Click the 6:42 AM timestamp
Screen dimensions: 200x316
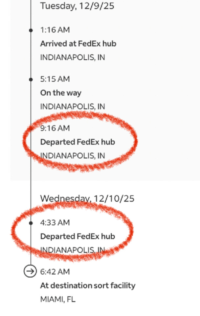(x=55, y=271)
